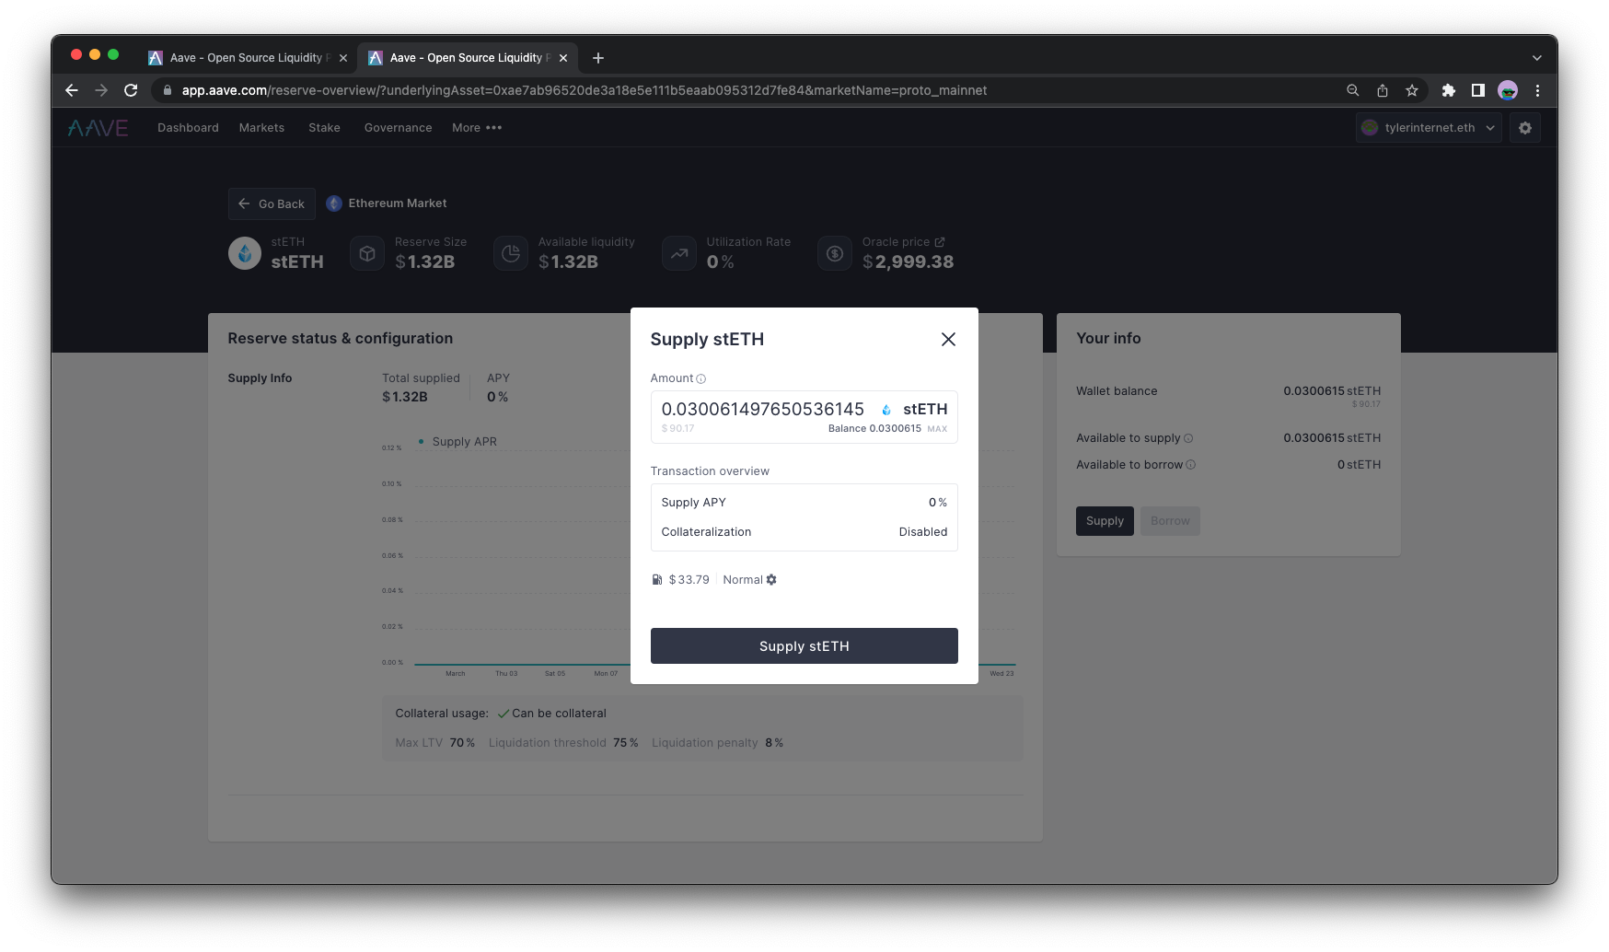Open the Oracle price external link icon
Screen dimensions: 1609x952
[938, 241]
